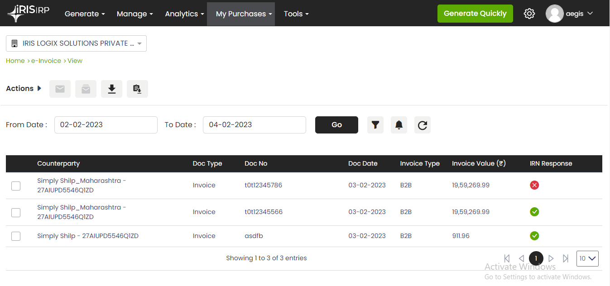Viewport: 610px width, 286px height.
Task: Click the Go button
Action: pyautogui.click(x=336, y=125)
